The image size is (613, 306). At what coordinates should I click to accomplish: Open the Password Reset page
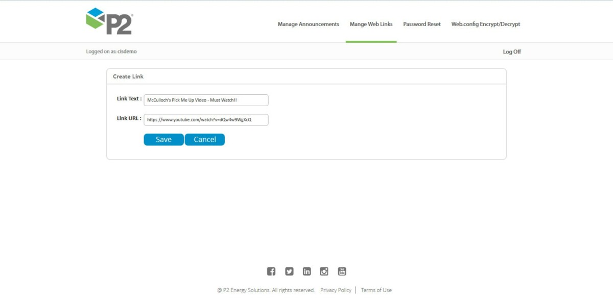pos(422,24)
